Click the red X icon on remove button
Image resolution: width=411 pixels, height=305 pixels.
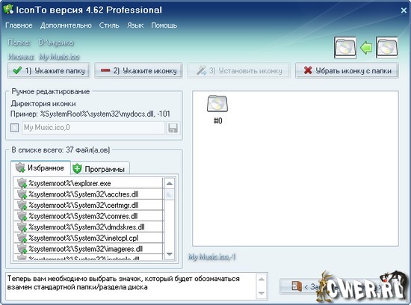308,70
